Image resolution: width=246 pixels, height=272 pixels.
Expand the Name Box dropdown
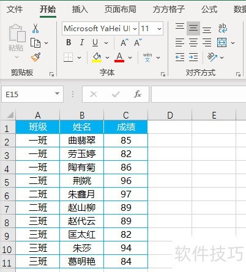57,94
